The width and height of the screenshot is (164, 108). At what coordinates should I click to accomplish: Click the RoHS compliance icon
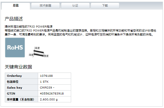click(15, 48)
